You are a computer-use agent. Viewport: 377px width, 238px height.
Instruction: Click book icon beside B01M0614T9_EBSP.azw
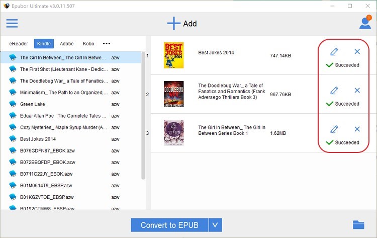coord(13,185)
